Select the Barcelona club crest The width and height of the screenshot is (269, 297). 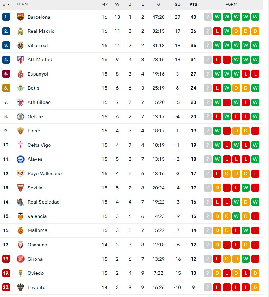click(x=21, y=17)
